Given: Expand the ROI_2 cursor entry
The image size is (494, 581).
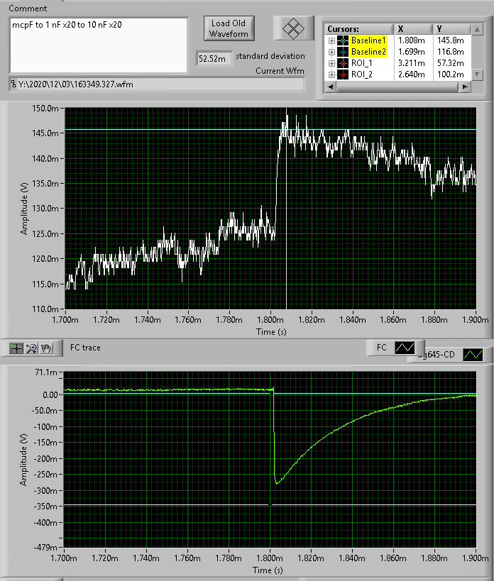Looking at the screenshot, I should click(331, 74).
